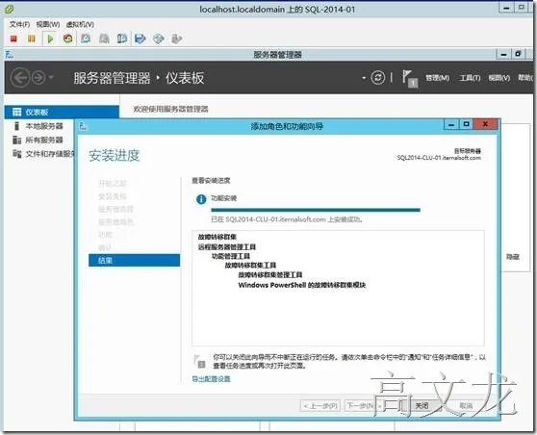Open the 虚拟机(V) menu
The width and height of the screenshot is (537, 435).
[x=80, y=24]
